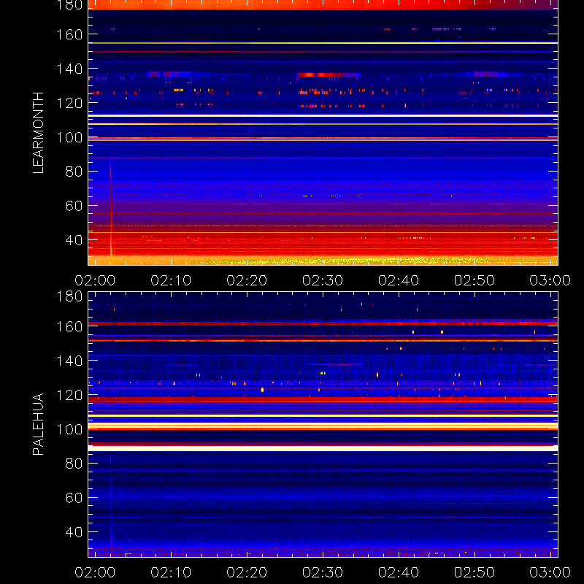Select the 60 frequency label on Learmonth plot
The width and height of the screenshot is (584, 584).
click(x=74, y=206)
